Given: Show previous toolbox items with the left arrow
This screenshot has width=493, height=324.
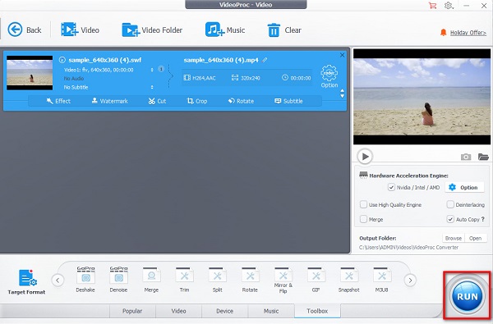Looking at the screenshot, I should (58, 280).
